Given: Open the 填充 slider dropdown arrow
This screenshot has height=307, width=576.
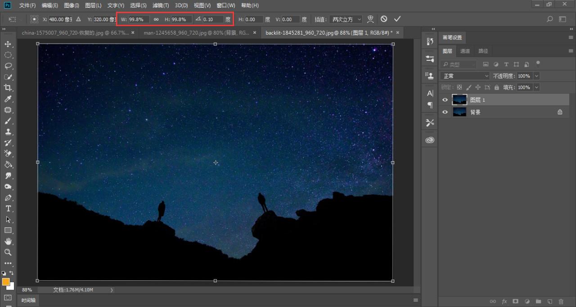Looking at the screenshot, I should (536, 87).
